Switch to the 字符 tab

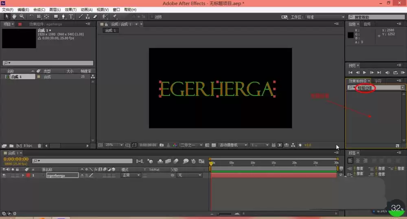(378, 81)
